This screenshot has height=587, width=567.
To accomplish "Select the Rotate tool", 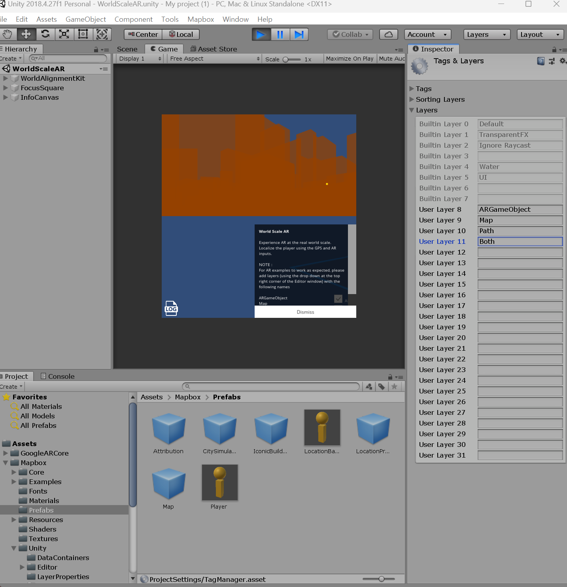I will tap(45, 34).
